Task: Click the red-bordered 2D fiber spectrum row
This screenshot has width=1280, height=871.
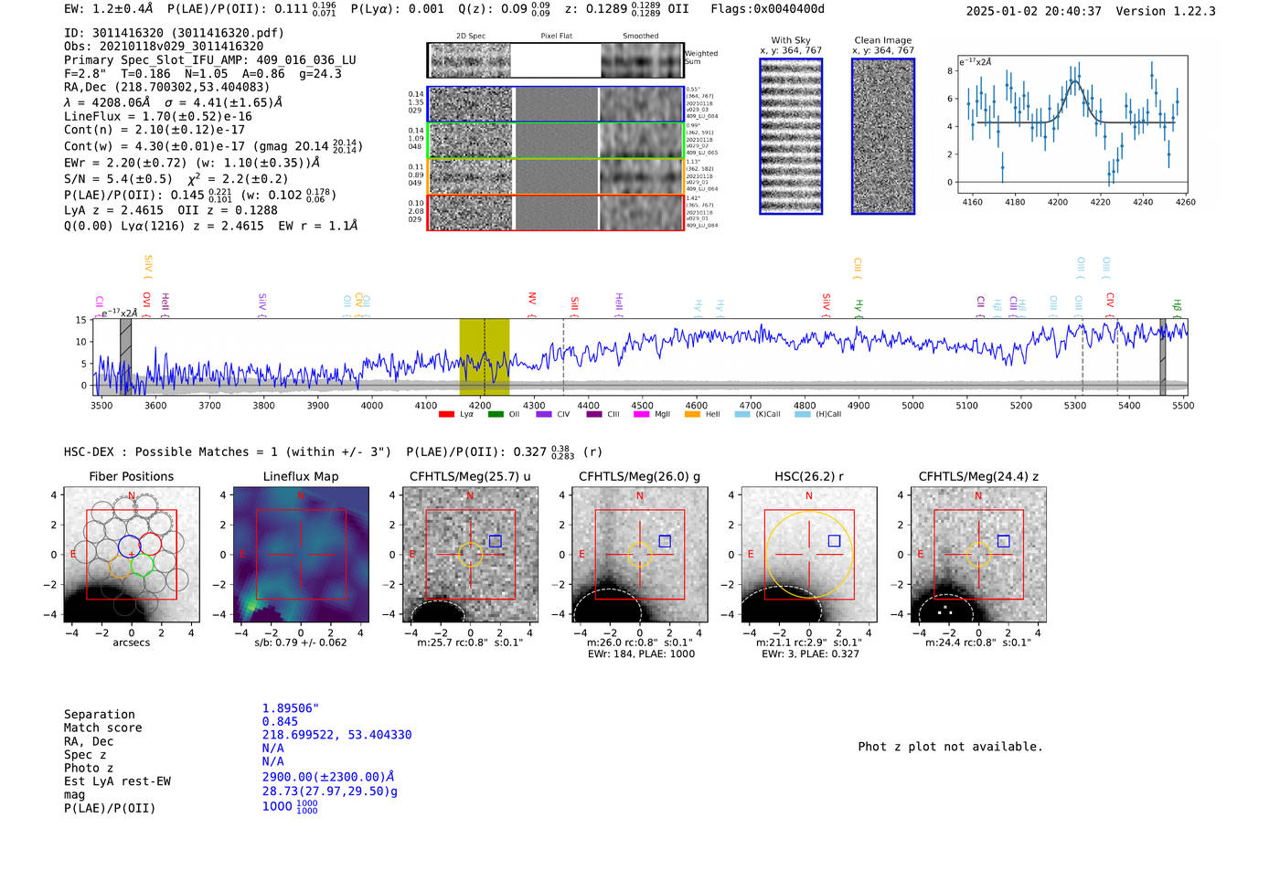Action: pos(556,212)
